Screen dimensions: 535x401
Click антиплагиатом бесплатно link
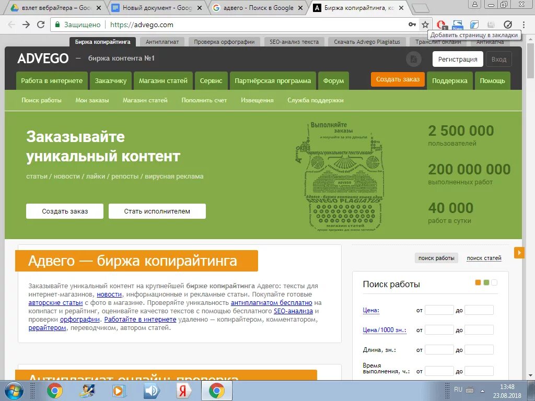point(272,302)
